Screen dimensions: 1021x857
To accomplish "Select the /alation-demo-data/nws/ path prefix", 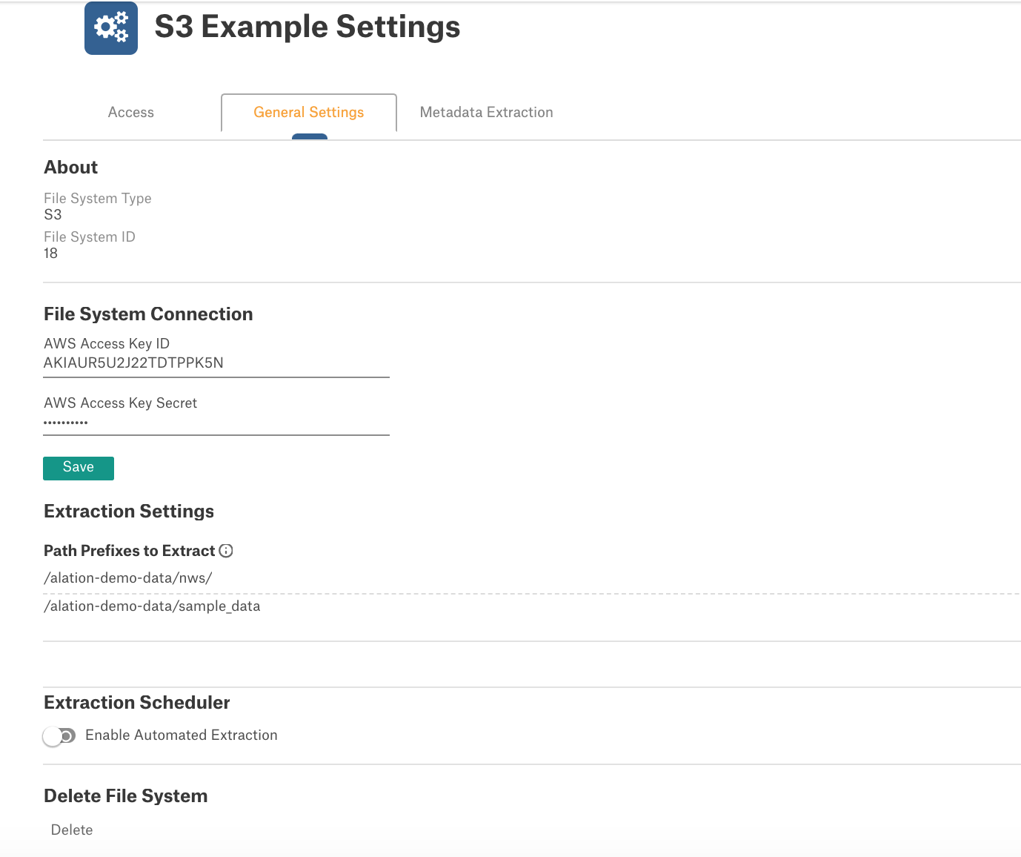I will 128,578.
